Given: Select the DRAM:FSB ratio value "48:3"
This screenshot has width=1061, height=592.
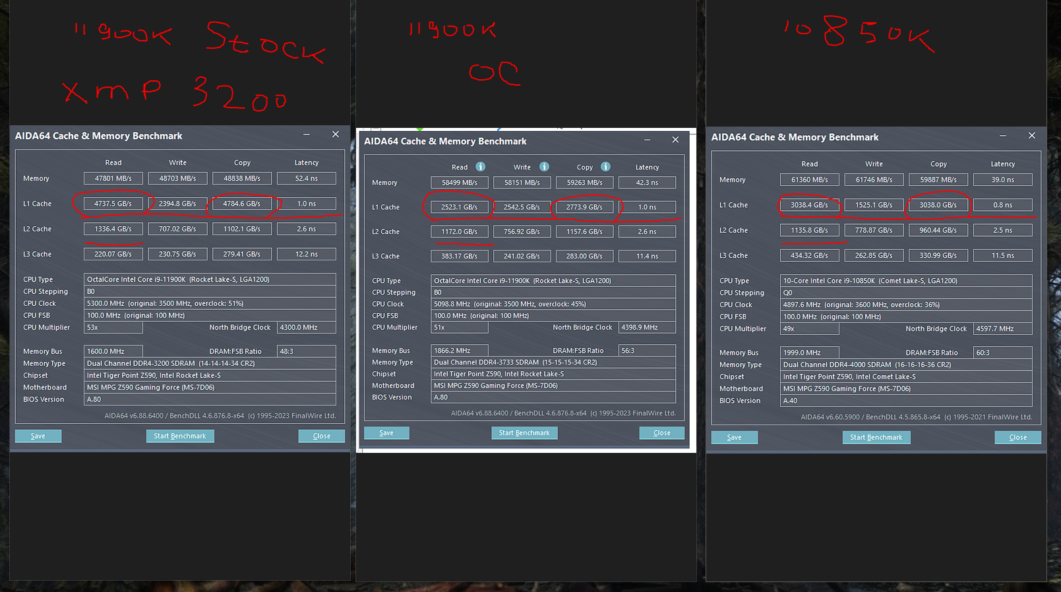Looking at the screenshot, I should (307, 351).
